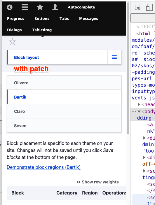Expand the first div node under body
Screen dimensions: 155x205
click(144, 138)
